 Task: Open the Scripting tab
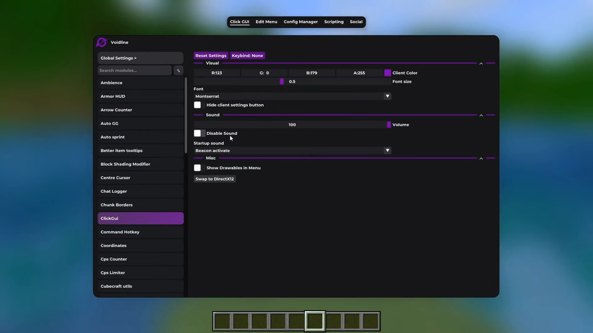(334, 22)
